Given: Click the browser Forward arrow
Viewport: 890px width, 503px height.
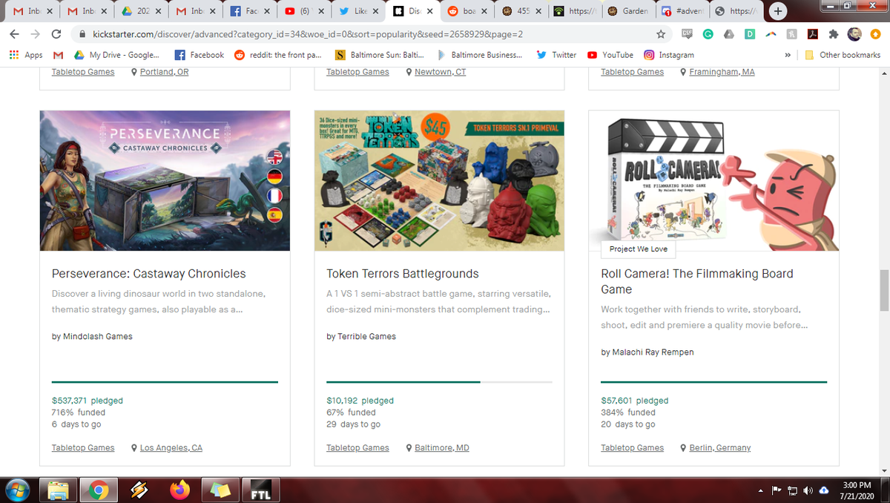Looking at the screenshot, I should (36, 34).
